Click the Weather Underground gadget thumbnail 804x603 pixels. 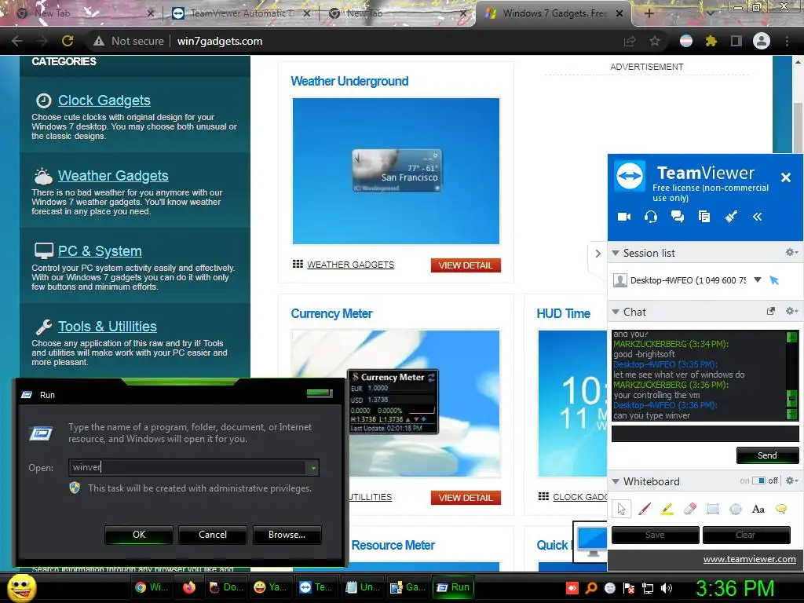(x=396, y=171)
